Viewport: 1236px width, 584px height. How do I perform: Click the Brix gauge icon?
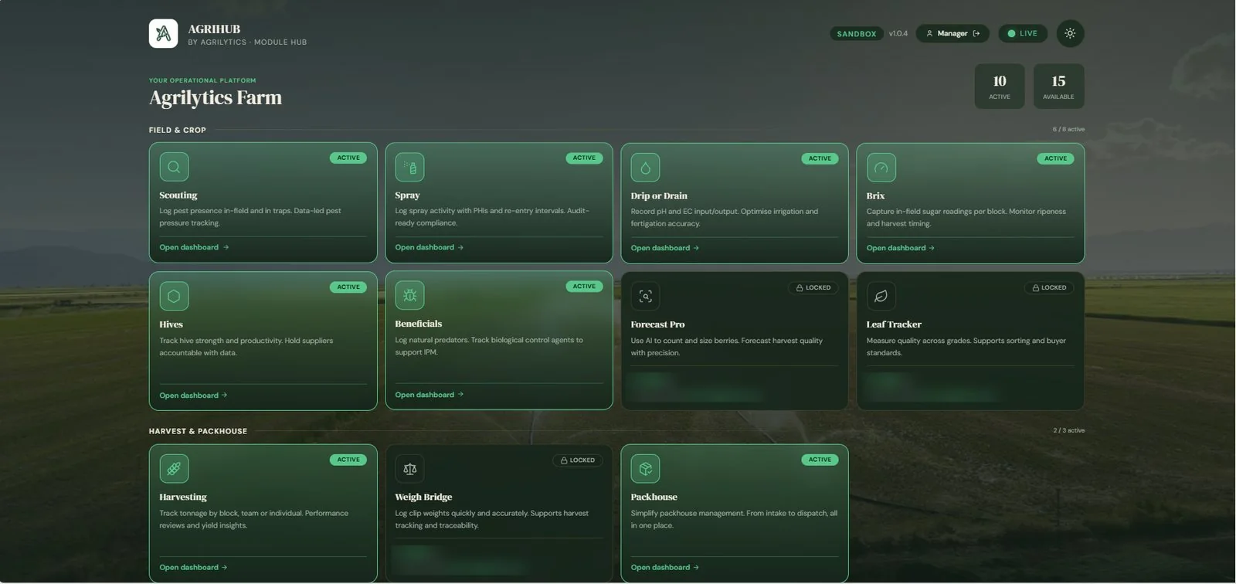[881, 168]
